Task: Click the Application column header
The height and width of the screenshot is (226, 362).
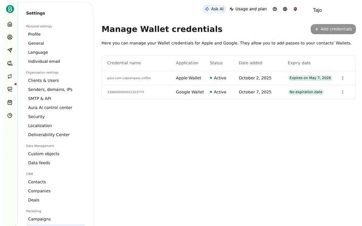Action: 187,63
